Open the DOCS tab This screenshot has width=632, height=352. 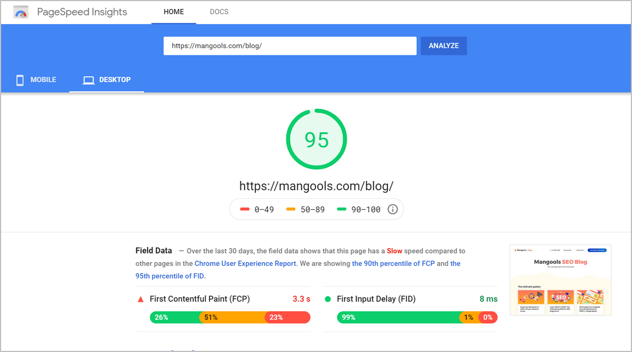click(219, 12)
